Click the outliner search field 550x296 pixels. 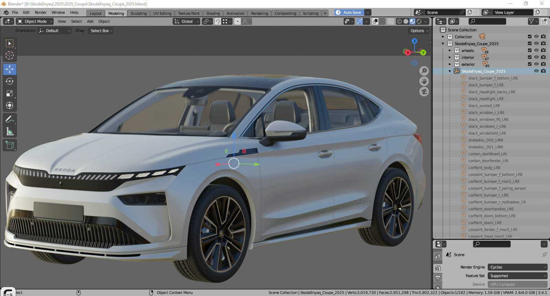[x=487, y=21]
